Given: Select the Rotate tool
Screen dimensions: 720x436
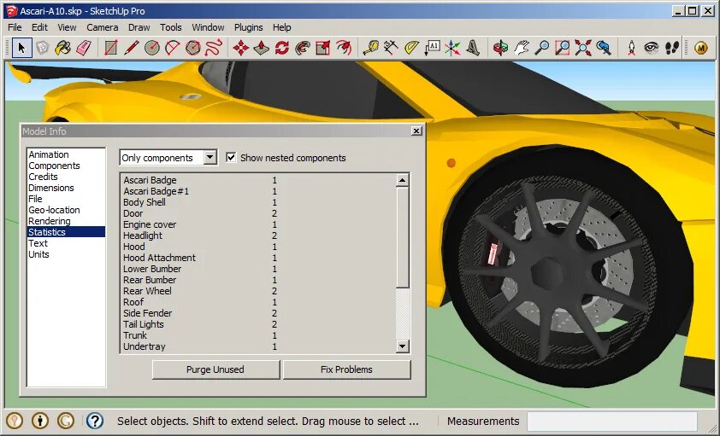Looking at the screenshot, I should [282, 48].
